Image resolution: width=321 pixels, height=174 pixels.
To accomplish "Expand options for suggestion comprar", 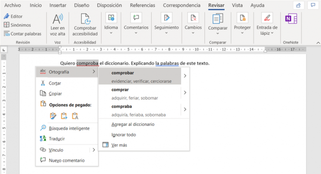I will 185,92.
